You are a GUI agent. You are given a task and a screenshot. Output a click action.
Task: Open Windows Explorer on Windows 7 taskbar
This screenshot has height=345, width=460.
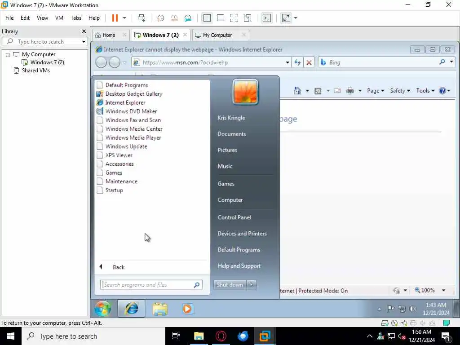tap(160, 309)
